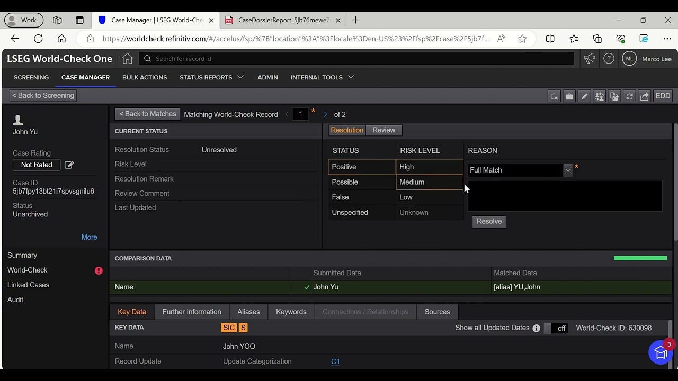Open Edge collections icon

point(597,39)
